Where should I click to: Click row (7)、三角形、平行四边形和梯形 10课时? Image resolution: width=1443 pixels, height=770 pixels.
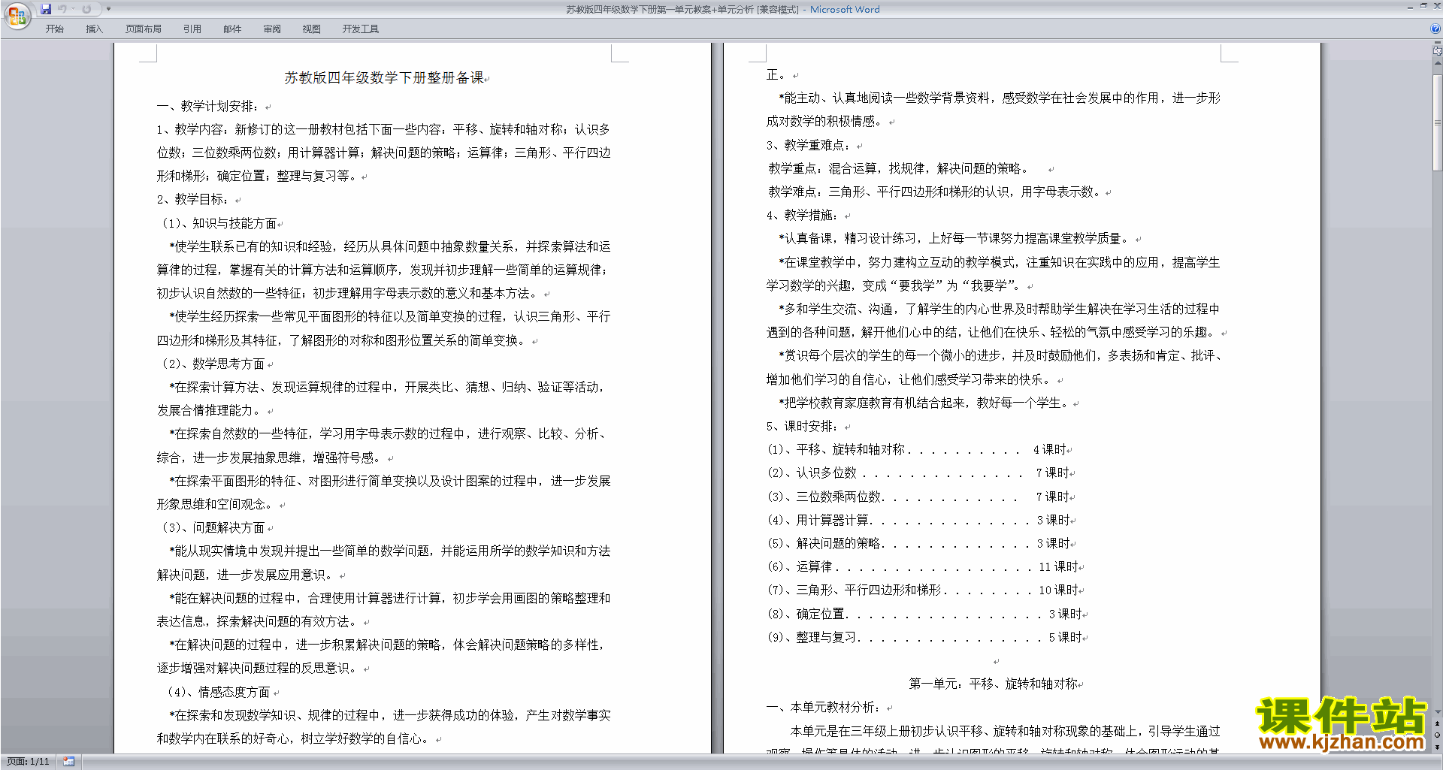tap(923, 590)
